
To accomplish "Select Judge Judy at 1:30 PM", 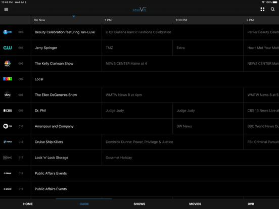I will point(208,111).
